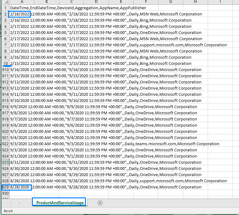
Task: Click cell 9/13/2020 OneDrive entry
Action: click(x=106, y=82)
